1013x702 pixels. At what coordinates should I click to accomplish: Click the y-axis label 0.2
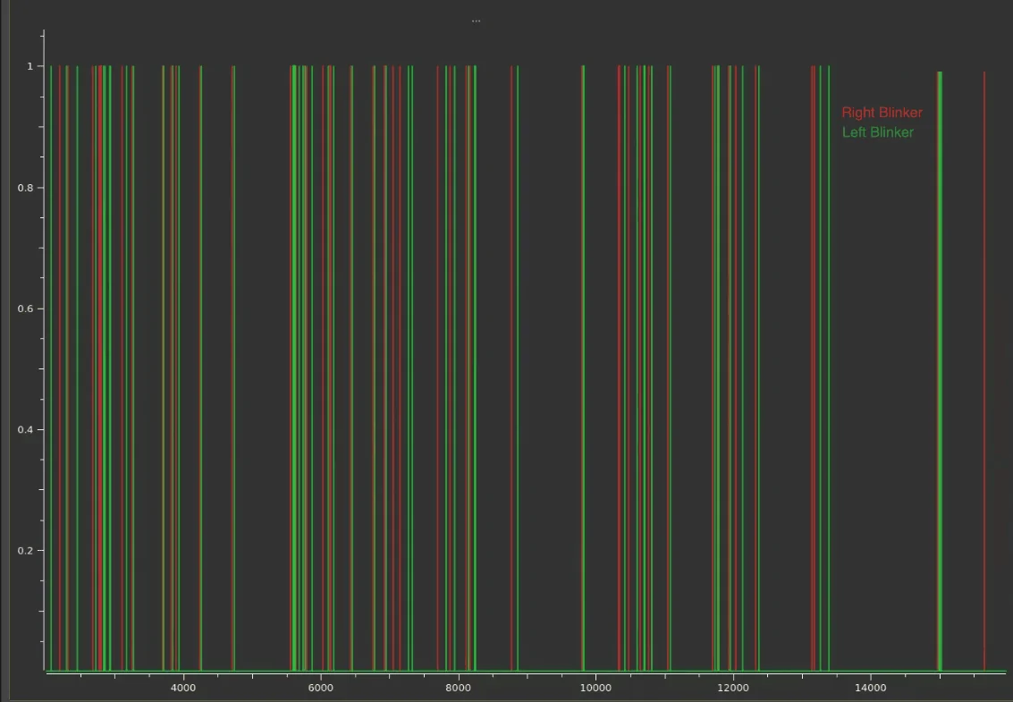(x=25, y=550)
